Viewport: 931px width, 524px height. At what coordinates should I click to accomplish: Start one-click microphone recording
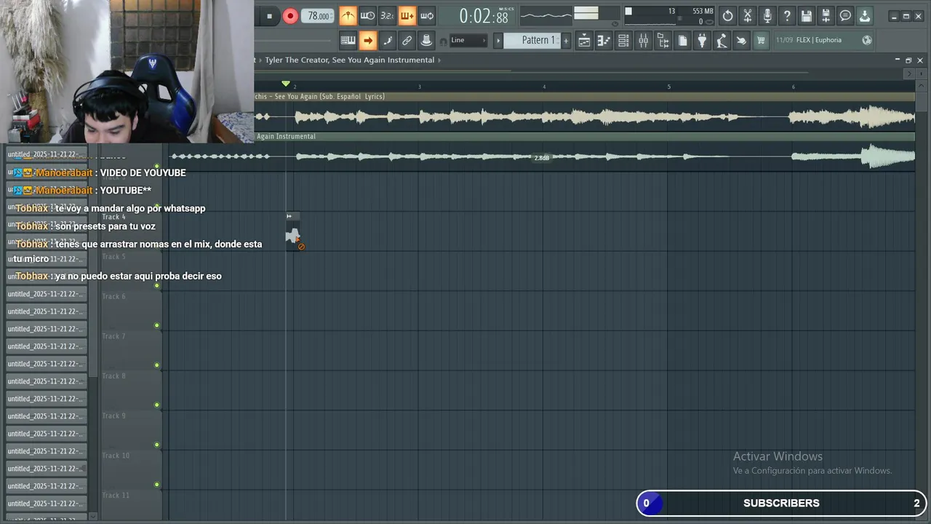coord(767,16)
